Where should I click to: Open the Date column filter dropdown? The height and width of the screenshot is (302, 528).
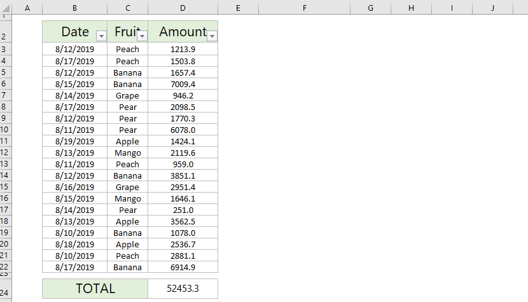point(101,36)
